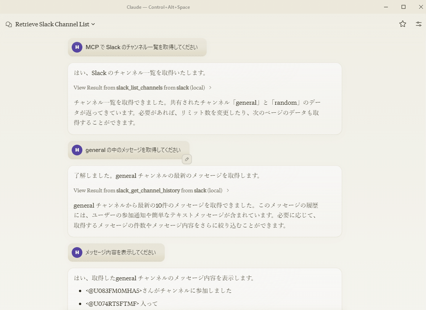The width and height of the screenshot is (426, 310).
Task: Click reply line 了解しました。general チャンネルの最新
Action: coord(167,176)
